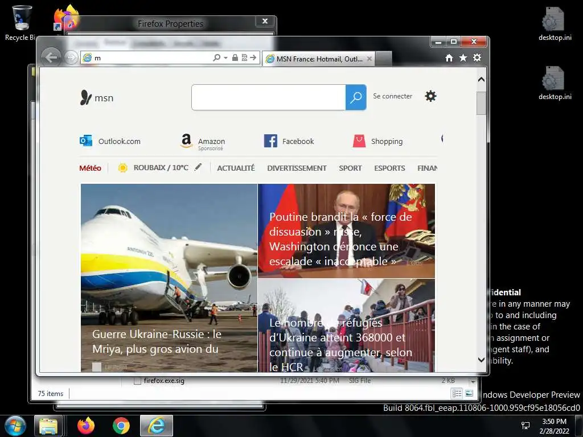Open the SPORT menu item
583x437 pixels.
350,168
